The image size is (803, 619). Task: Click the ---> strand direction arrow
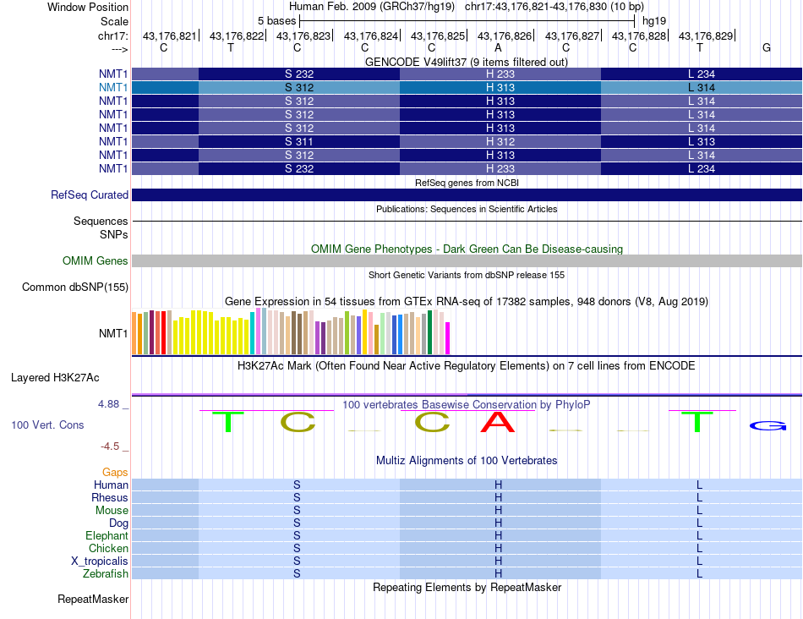(119, 49)
